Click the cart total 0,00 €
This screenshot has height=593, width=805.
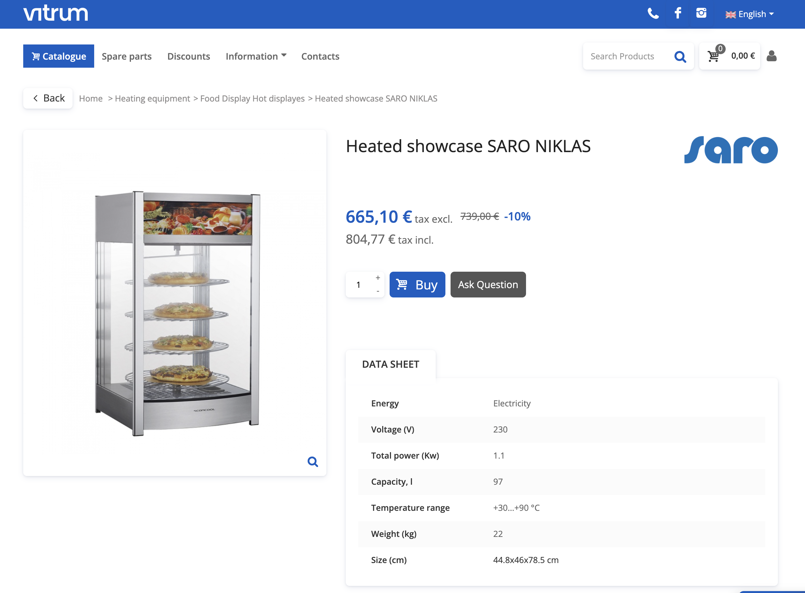pyautogui.click(x=743, y=56)
